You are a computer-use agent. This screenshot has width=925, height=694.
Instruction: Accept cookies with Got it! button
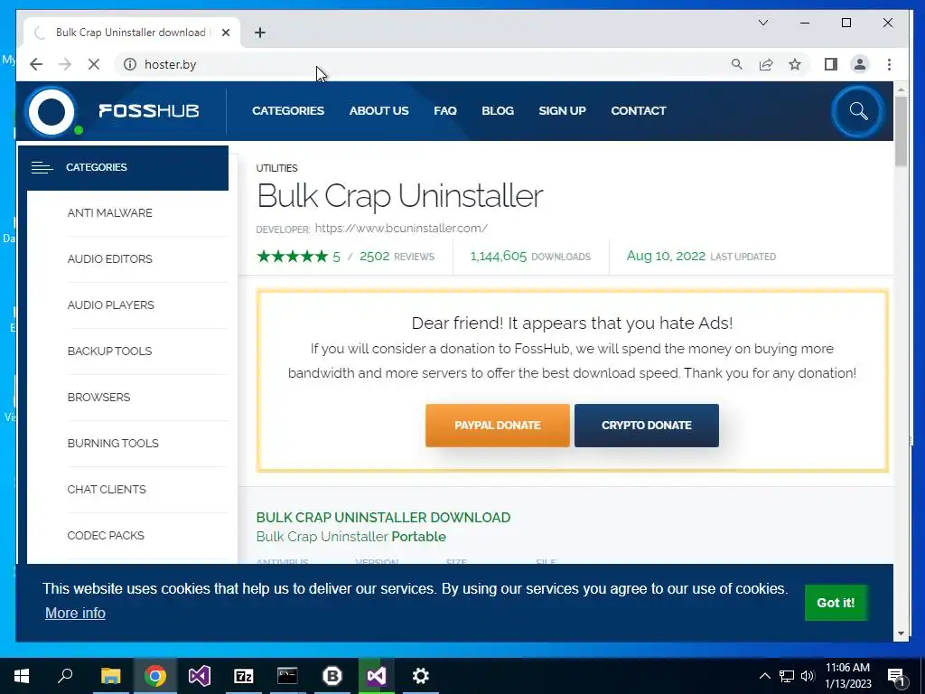coord(836,603)
